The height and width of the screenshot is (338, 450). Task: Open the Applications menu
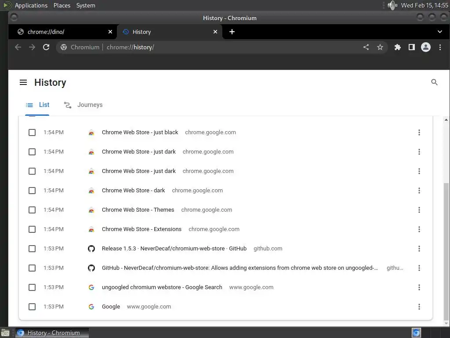[31, 5]
